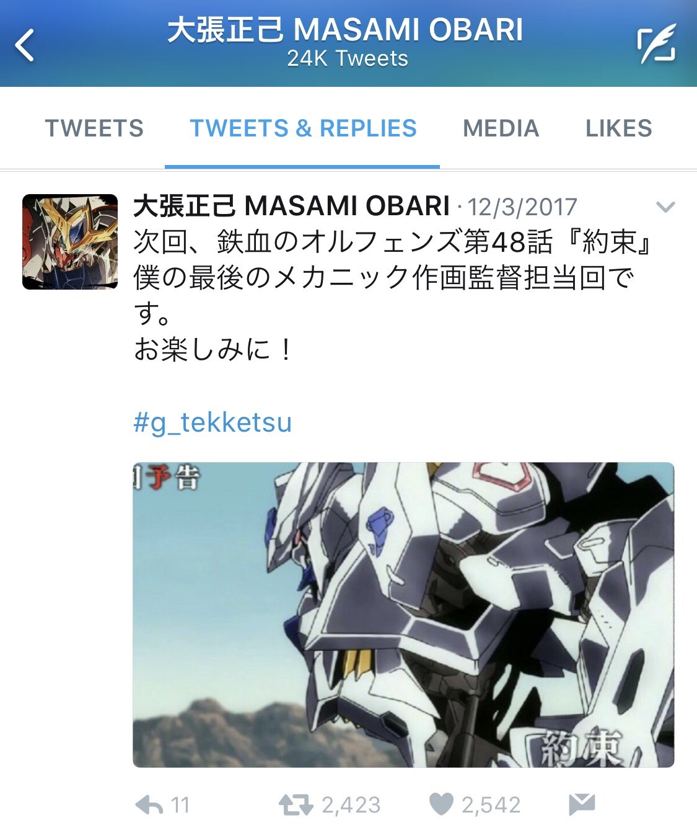
Task: Send the tweet via direct message icon
Action: (582, 804)
